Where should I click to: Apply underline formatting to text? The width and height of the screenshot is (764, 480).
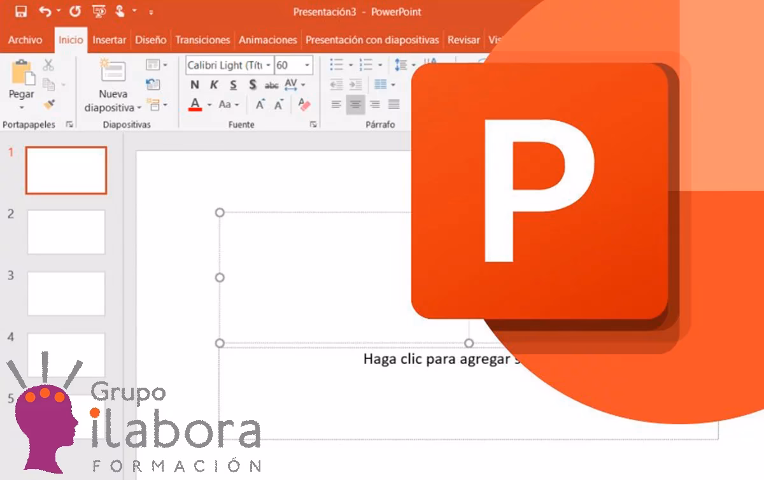[x=232, y=85]
